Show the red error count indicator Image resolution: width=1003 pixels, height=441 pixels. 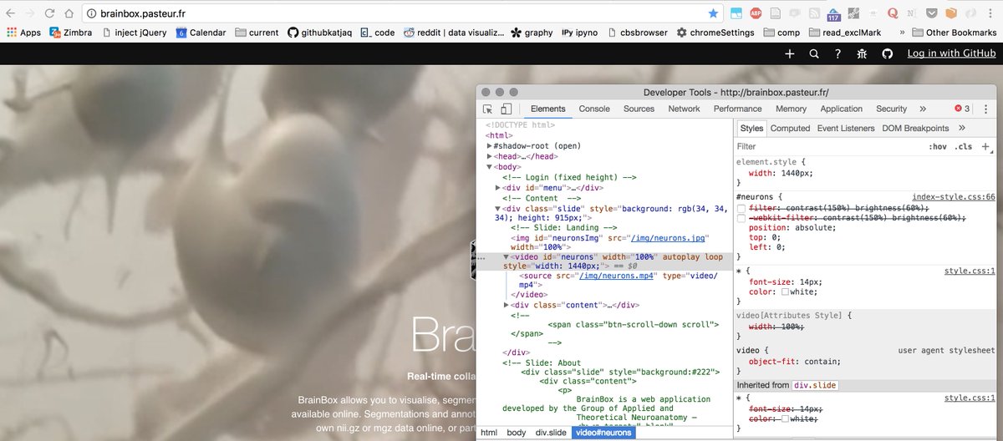coord(962,109)
